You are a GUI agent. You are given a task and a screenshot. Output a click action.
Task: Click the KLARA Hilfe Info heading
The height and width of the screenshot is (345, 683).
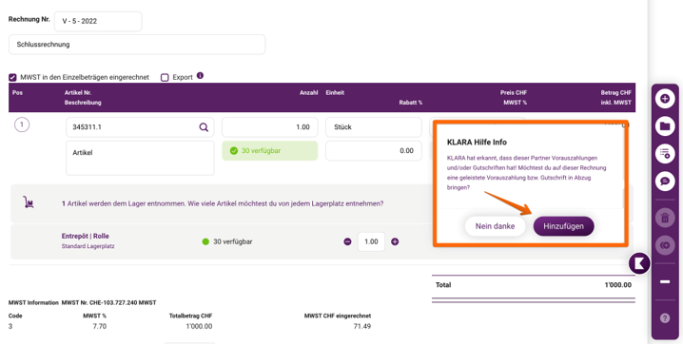[477, 143]
